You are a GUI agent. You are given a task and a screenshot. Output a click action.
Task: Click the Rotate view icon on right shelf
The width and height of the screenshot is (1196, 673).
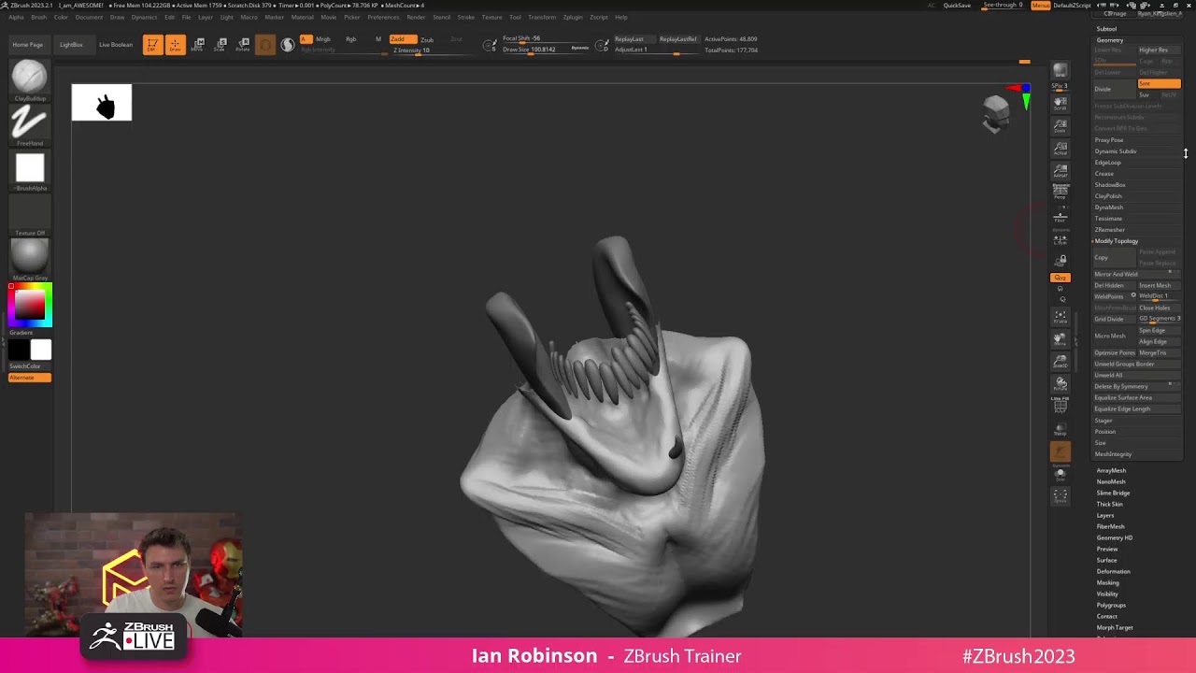click(1060, 383)
